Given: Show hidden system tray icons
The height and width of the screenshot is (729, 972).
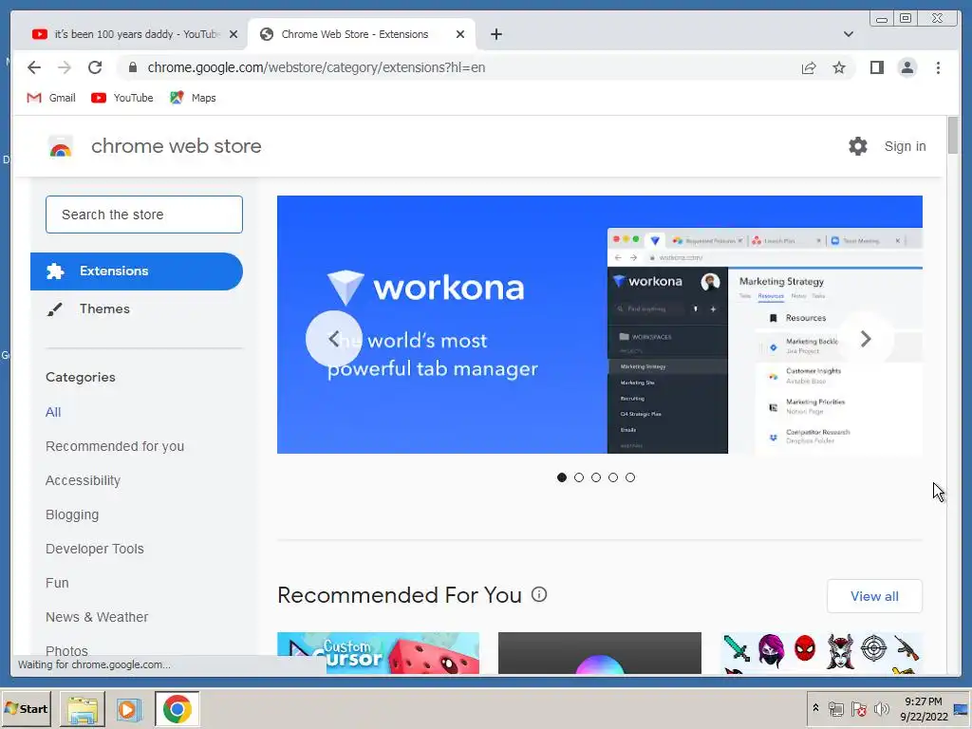Looking at the screenshot, I should (815, 708).
